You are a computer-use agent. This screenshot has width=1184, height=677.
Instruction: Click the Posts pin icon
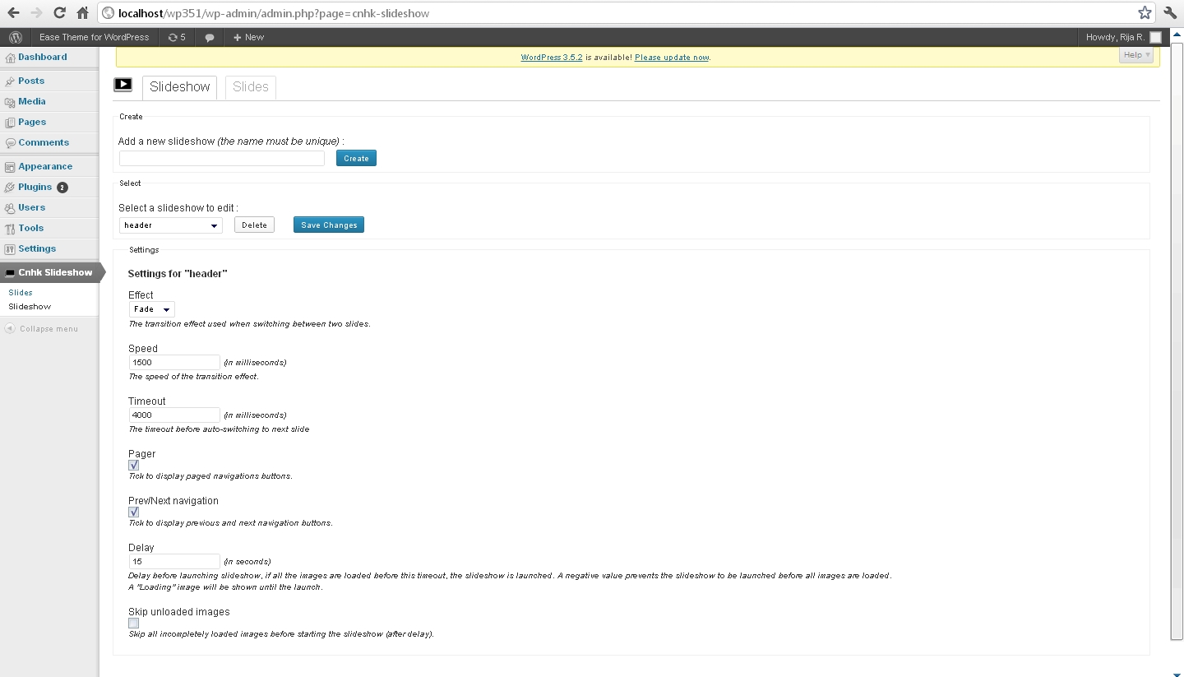(x=10, y=81)
